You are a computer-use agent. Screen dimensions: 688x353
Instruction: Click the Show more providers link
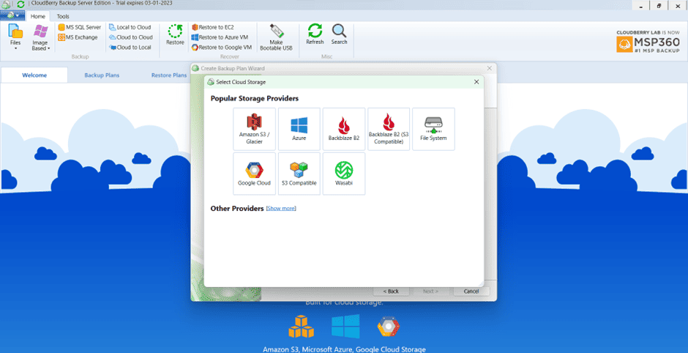pos(281,208)
